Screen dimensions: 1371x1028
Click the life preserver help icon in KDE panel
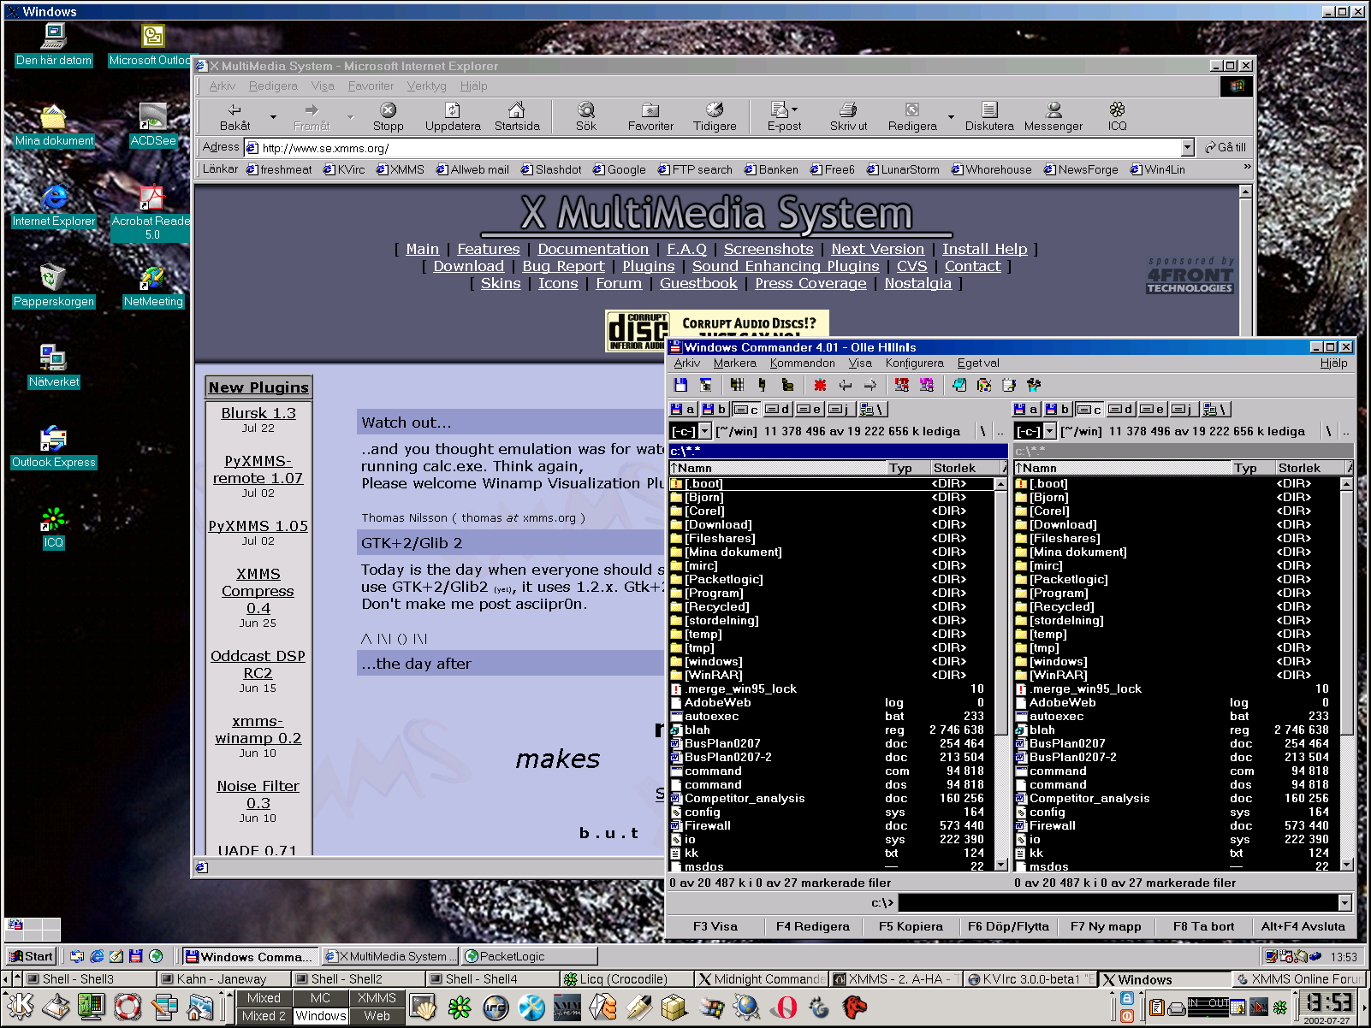tap(128, 1007)
